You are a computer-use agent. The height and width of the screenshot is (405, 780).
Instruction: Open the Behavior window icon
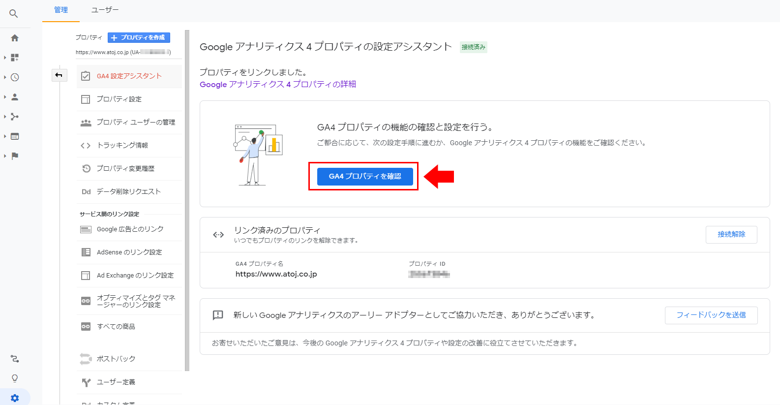pos(15,136)
